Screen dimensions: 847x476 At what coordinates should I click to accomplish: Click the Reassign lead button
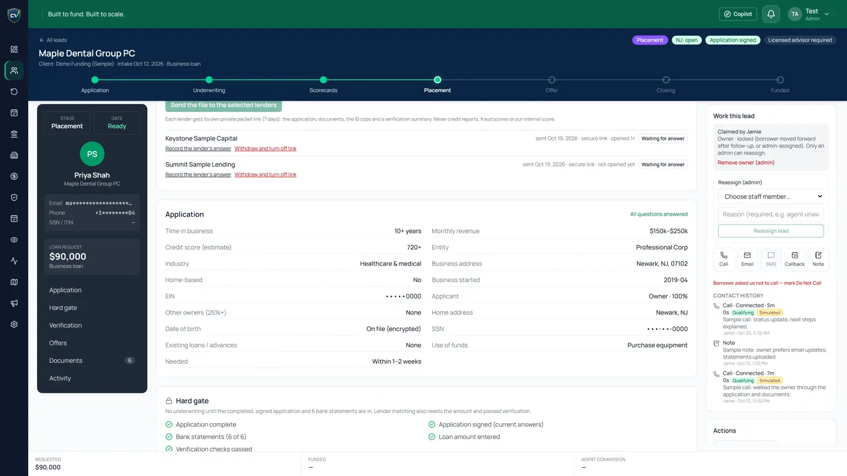771,231
